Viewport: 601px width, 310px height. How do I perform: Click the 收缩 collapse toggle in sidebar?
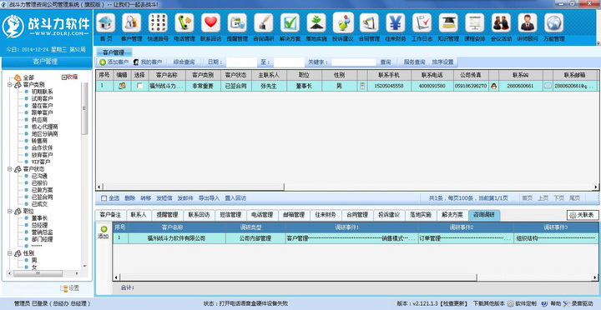click(x=70, y=77)
